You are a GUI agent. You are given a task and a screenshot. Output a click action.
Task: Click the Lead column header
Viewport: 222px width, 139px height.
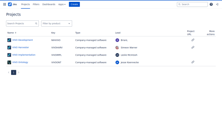[118, 33]
